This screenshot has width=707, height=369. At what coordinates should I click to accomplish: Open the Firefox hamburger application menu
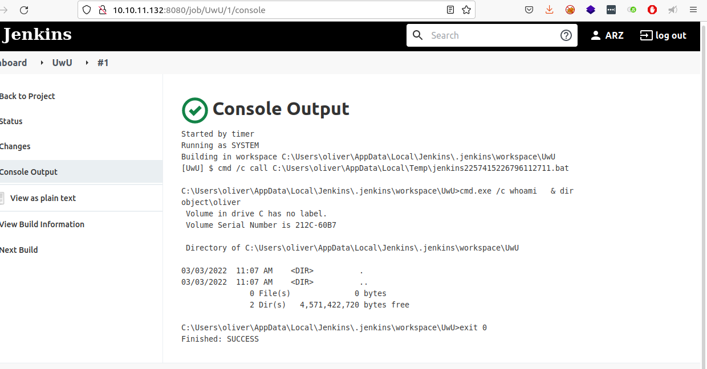693,10
